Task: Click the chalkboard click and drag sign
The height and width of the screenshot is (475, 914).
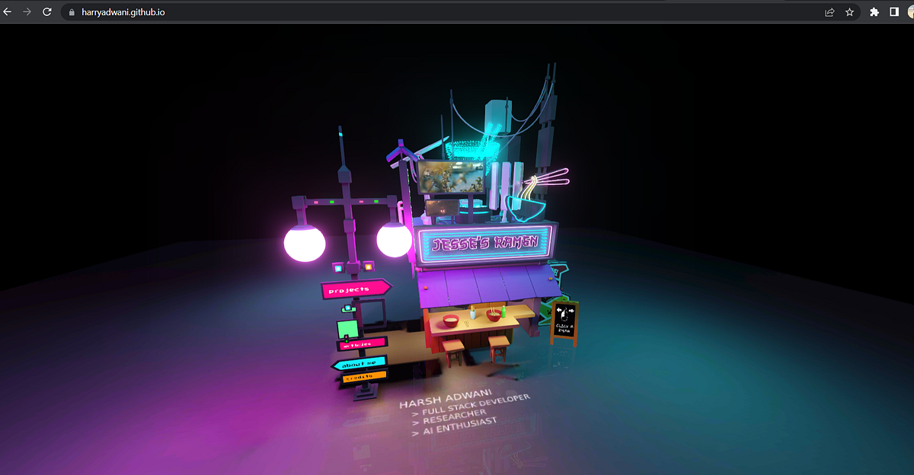Action: (x=564, y=322)
